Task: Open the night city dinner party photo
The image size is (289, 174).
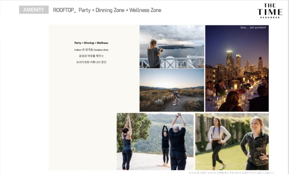Action: [x=237, y=68]
